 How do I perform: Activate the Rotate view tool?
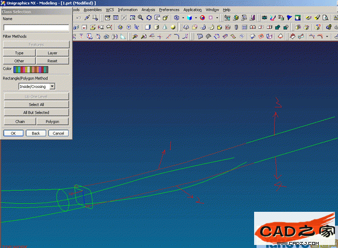[149, 17]
